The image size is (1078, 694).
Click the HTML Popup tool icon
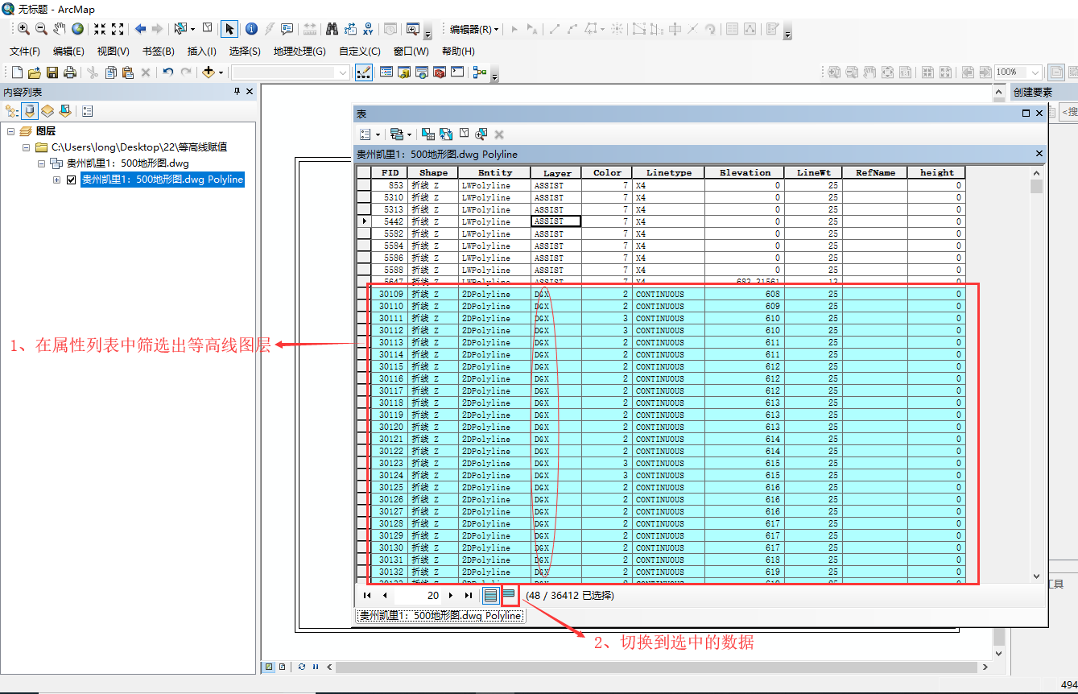287,29
